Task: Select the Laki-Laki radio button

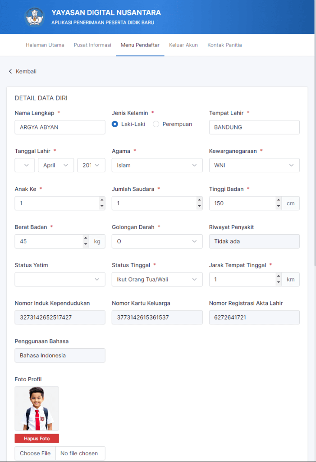Action: click(115, 124)
